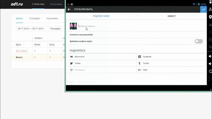Click the upper speaker volume icon in sidebar

210,56
